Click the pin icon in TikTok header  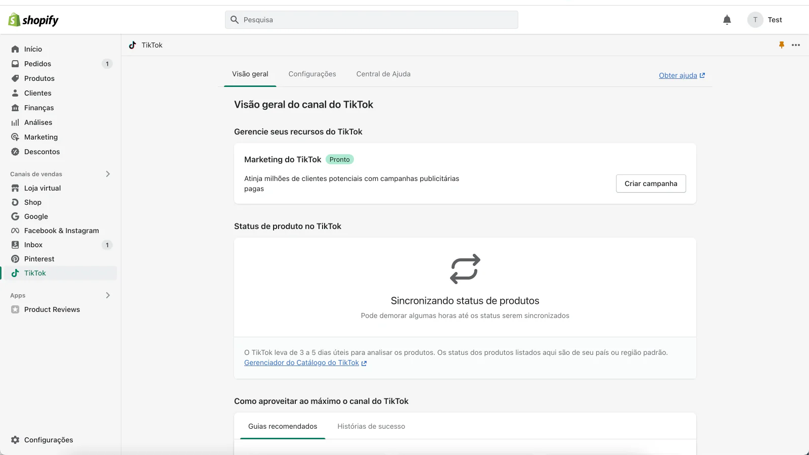click(781, 45)
